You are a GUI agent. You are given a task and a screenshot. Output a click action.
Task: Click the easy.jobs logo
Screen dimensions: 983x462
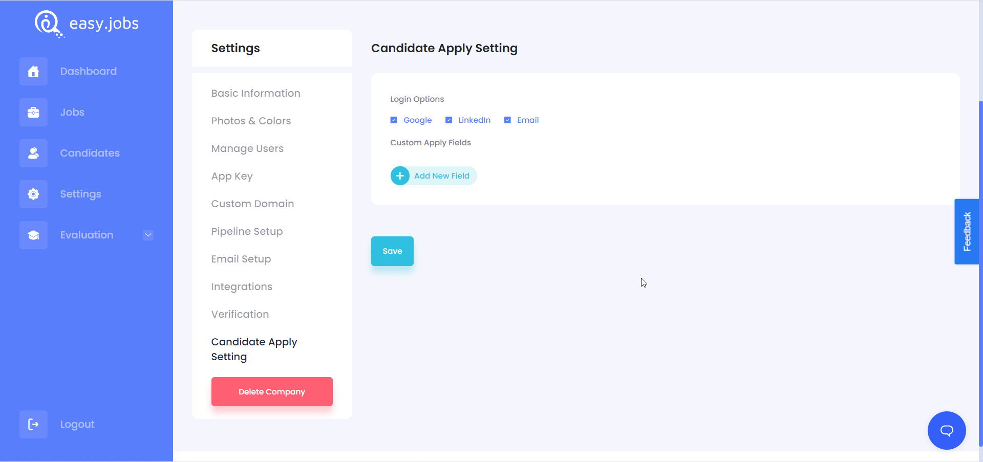coord(86,24)
